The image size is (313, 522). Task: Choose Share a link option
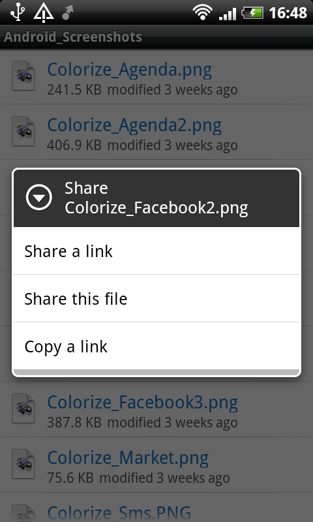point(156,251)
